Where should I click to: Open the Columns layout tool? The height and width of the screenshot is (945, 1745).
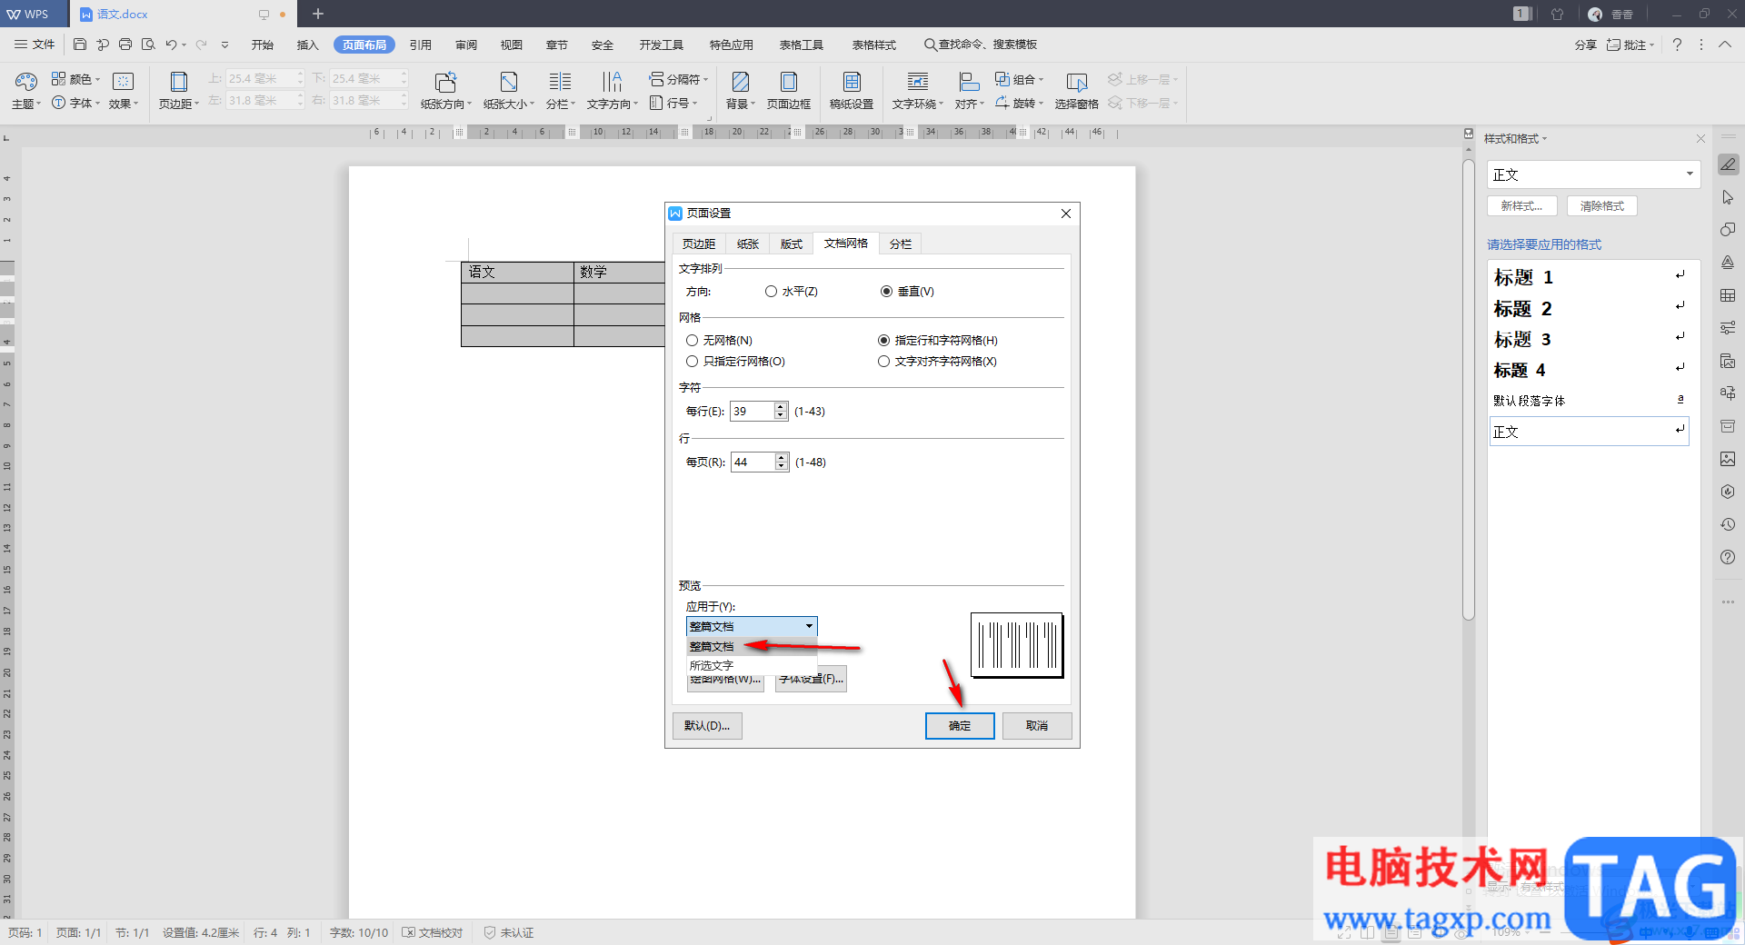tap(561, 90)
